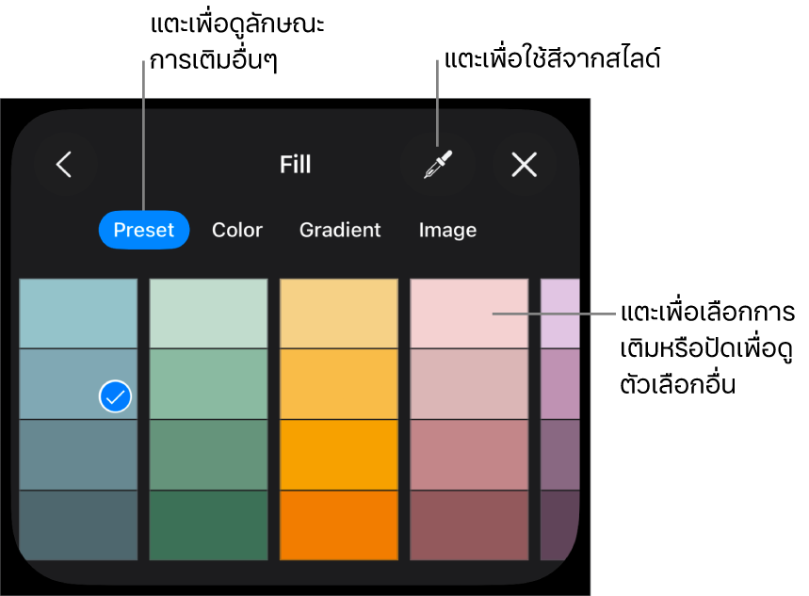Switch to the Preset tab
The height and width of the screenshot is (596, 809).
click(144, 230)
